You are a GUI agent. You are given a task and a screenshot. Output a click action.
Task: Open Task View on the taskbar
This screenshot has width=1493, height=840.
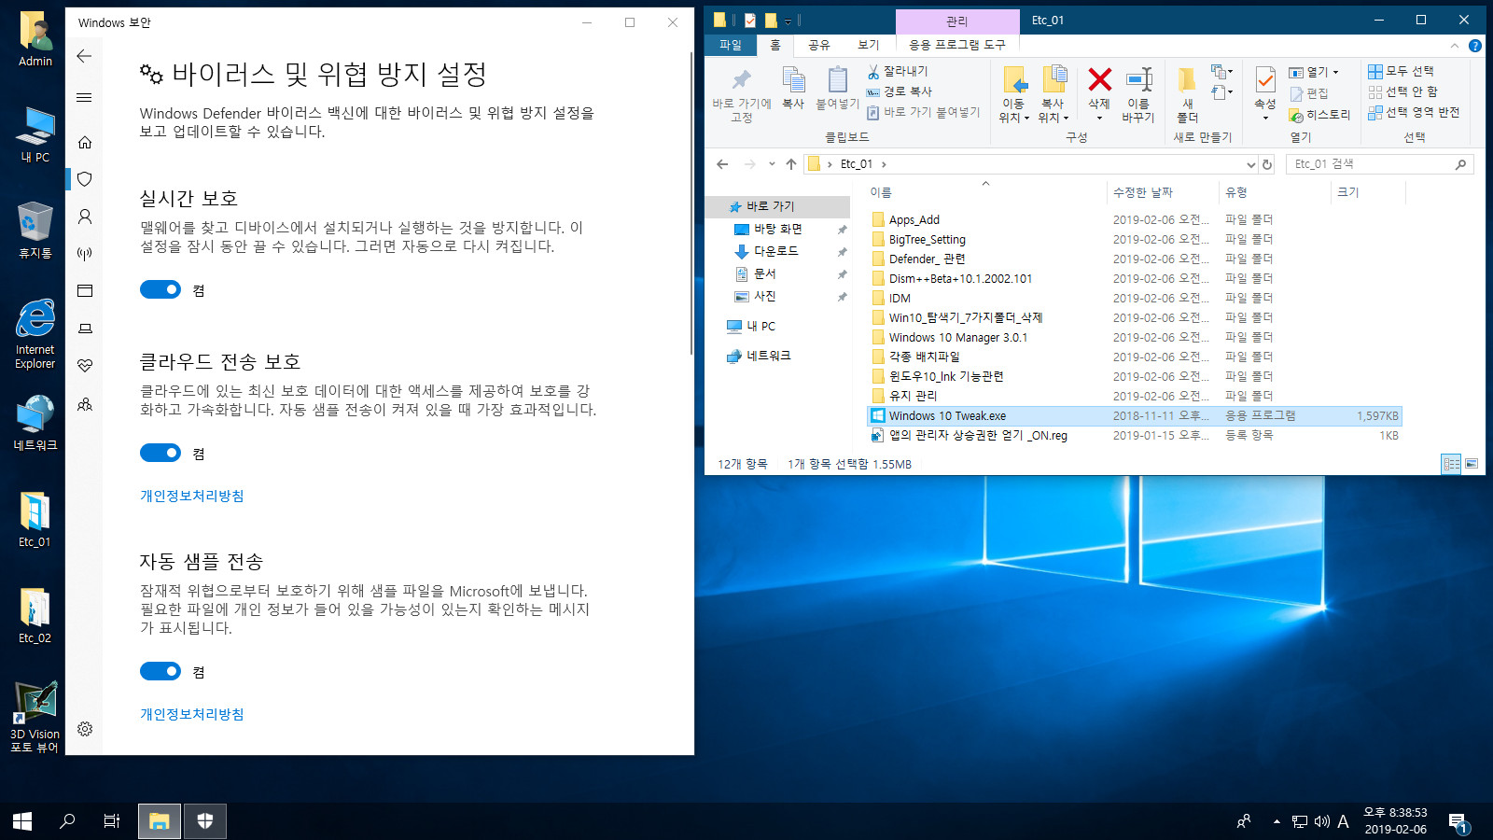pyautogui.click(x=112, y=821)
